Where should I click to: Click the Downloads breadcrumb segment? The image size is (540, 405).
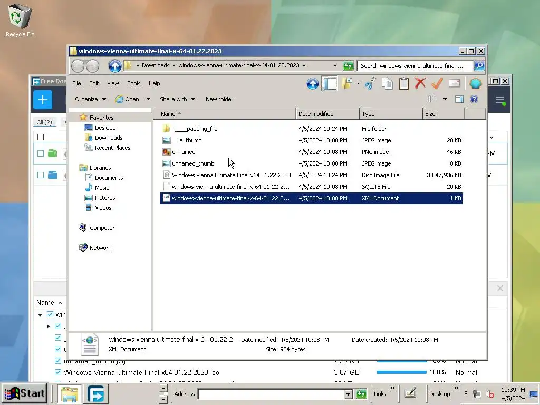tap(156, 65)
